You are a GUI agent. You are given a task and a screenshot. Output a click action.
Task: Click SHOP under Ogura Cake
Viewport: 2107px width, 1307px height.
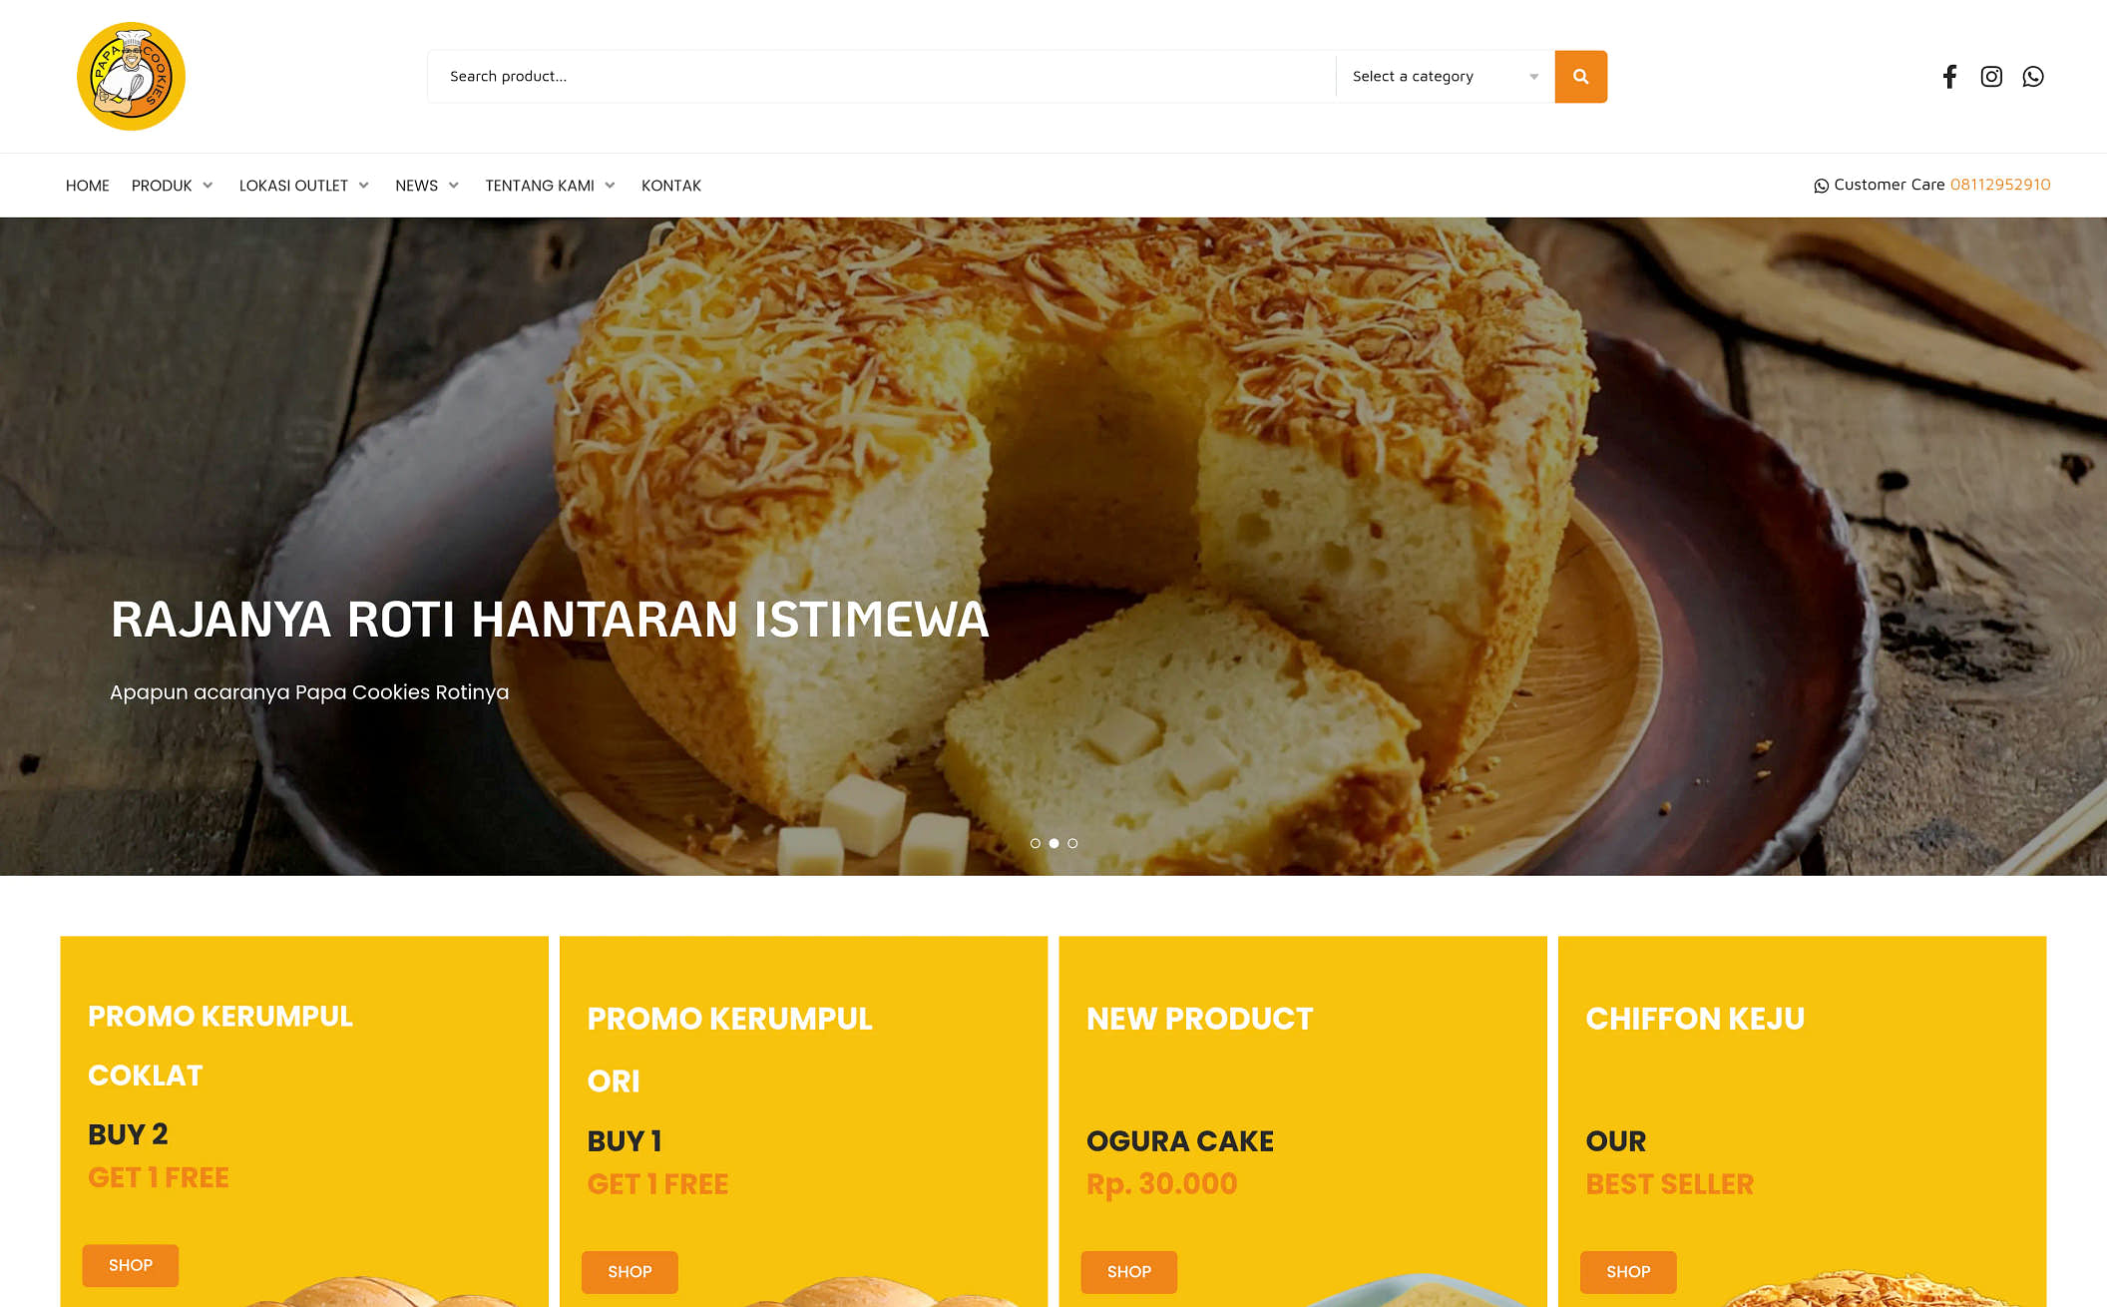(1129, 1272)
